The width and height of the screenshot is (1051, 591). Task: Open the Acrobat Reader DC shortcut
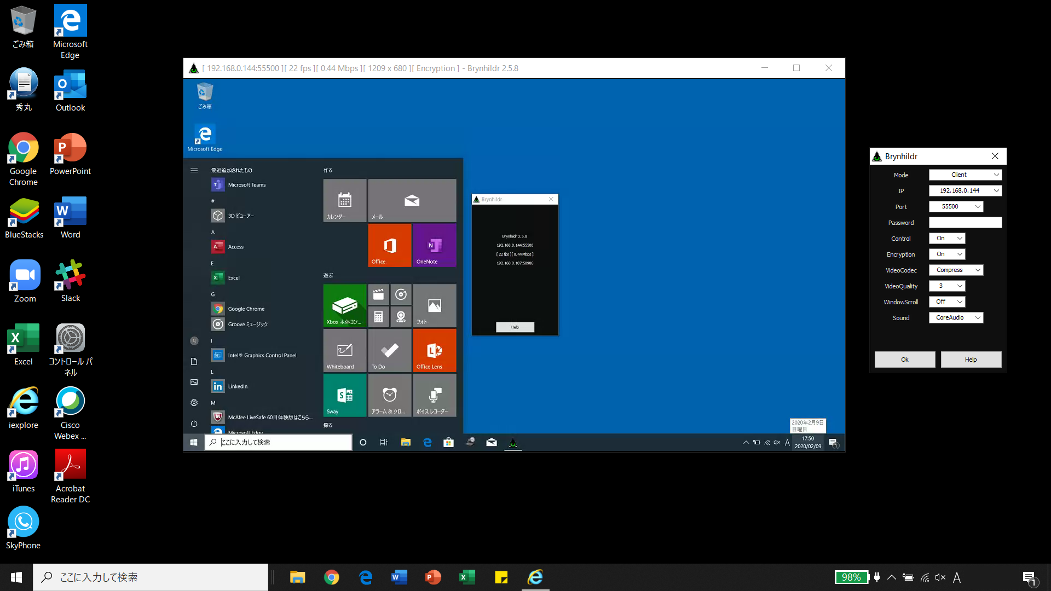pyautogui.click(x=70, y=477)
